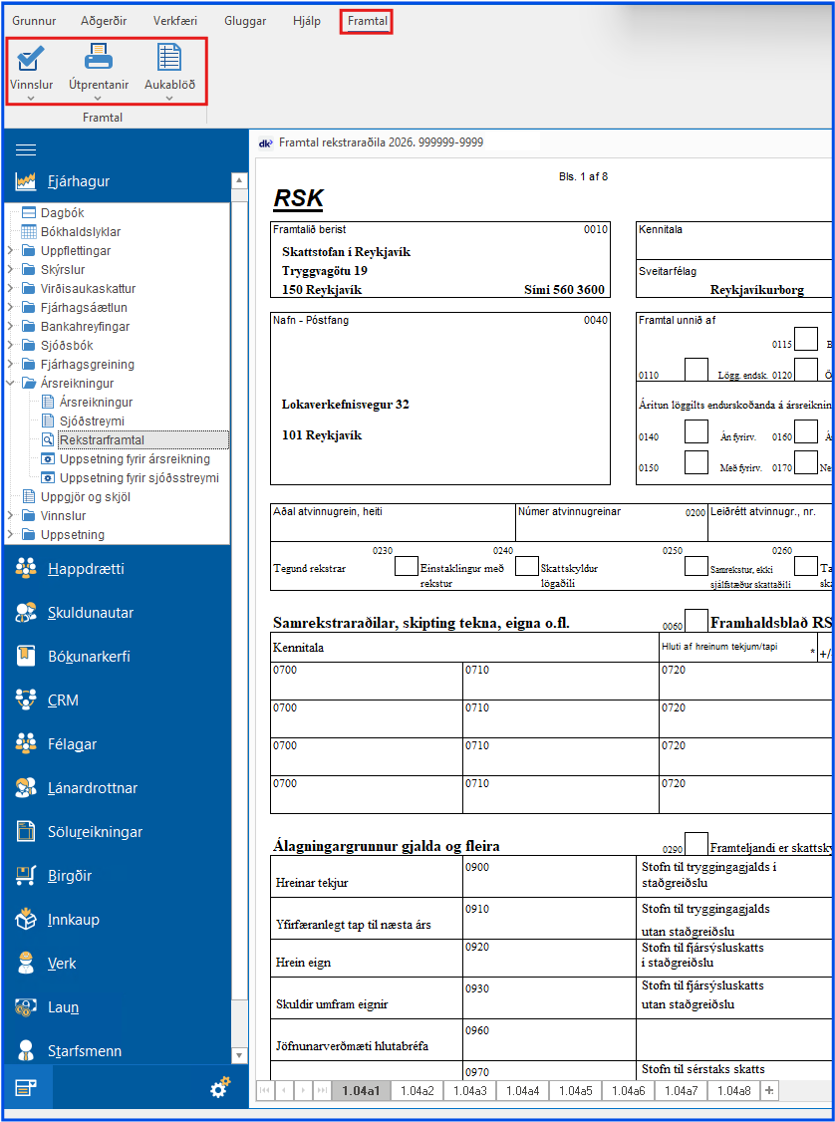Click the hamburger menu icon in sidebar
835x1122 pixels.
(x=26, y=149)
